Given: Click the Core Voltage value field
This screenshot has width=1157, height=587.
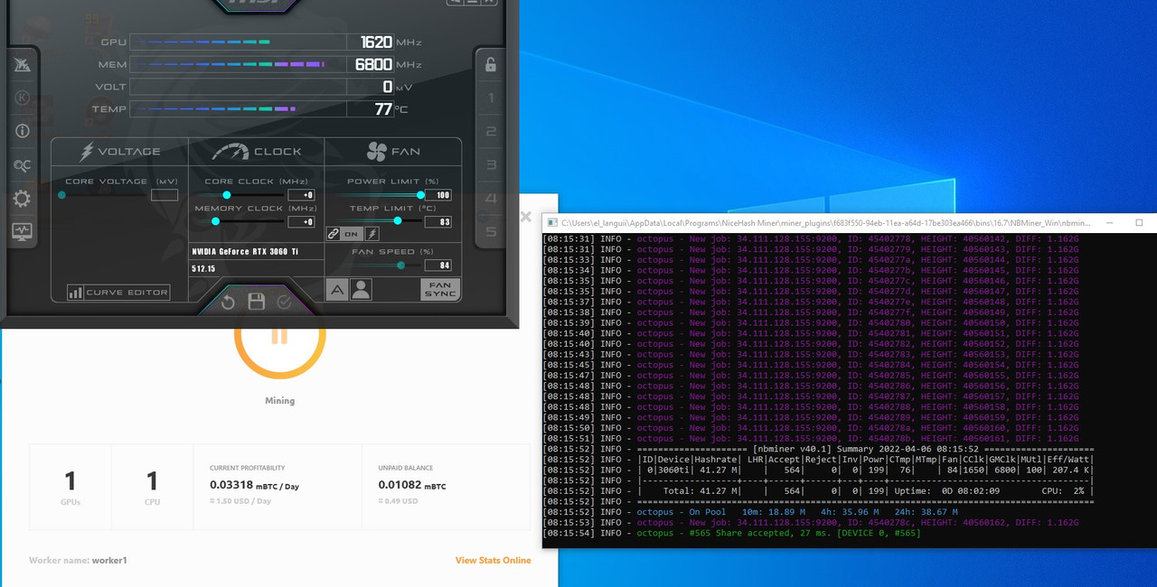Looking at the screenshot, I should click(165, 195).
